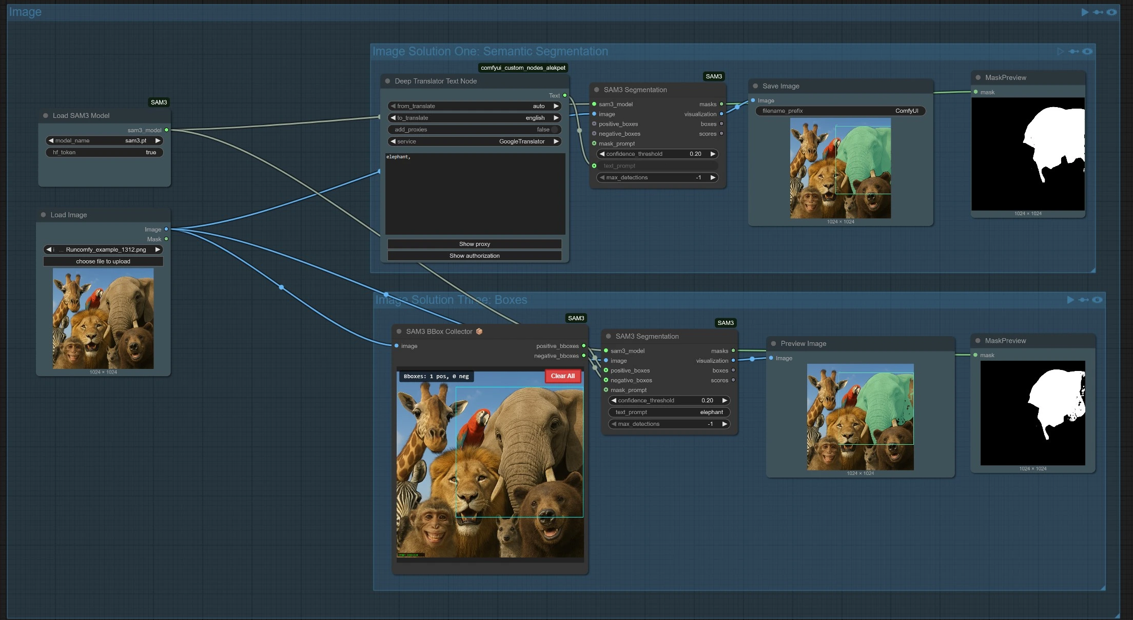Image resolution: width=1133 pixels, height=620 pixels.
Task: Open the to_translate dropdown set to english
Action: coord(474,118)
